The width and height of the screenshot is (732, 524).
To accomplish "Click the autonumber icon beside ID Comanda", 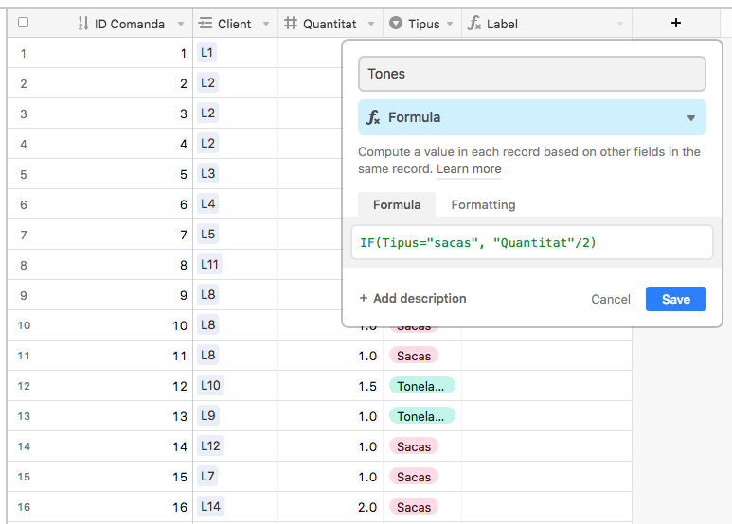I will tap(83, 23).
